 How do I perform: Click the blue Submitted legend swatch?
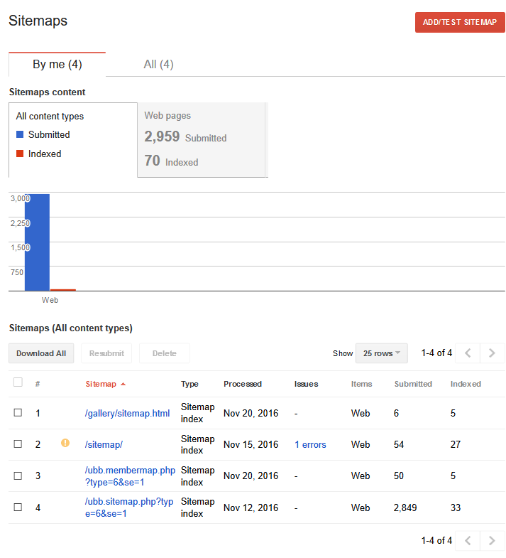click(x=20, y=134)
